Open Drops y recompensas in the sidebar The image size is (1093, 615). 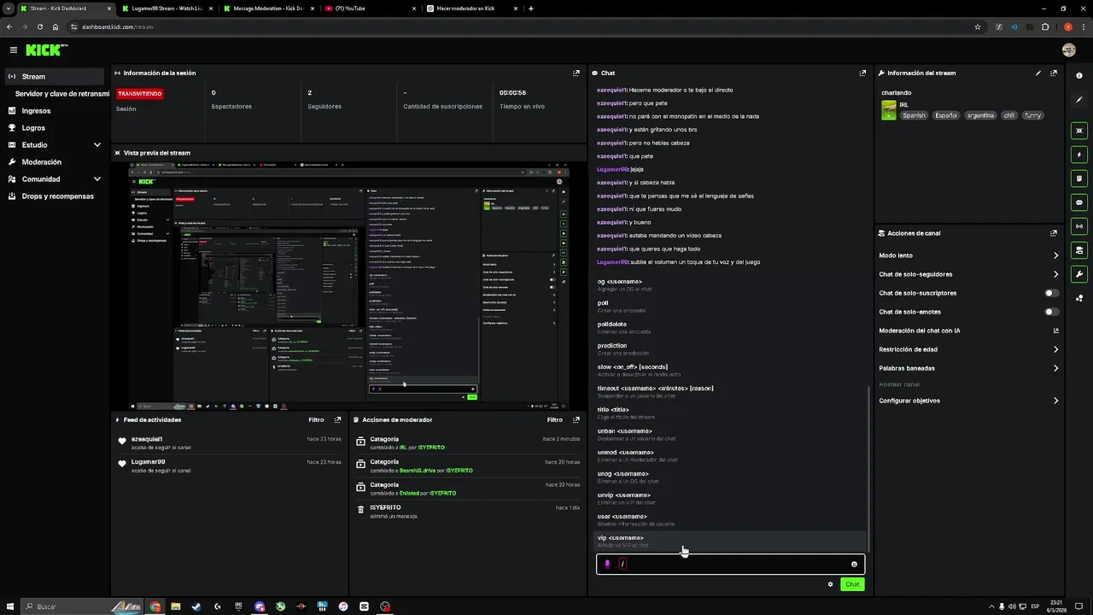[x=56, y=196]
